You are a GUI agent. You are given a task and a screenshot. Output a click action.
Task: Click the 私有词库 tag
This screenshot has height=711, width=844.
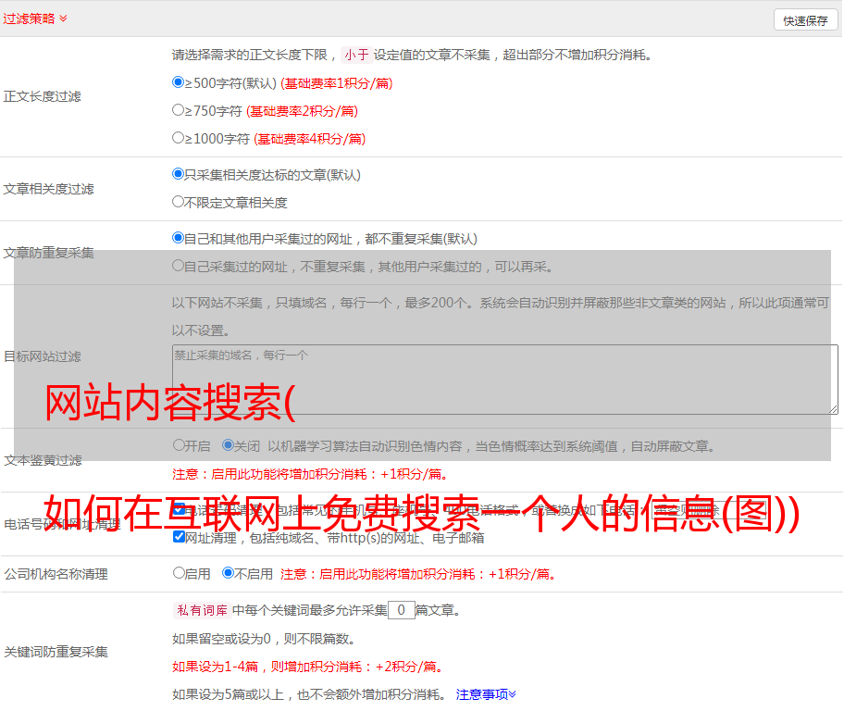coord(202,610)
